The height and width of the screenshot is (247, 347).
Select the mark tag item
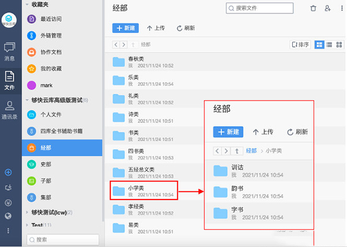click(x=62, y=85)
